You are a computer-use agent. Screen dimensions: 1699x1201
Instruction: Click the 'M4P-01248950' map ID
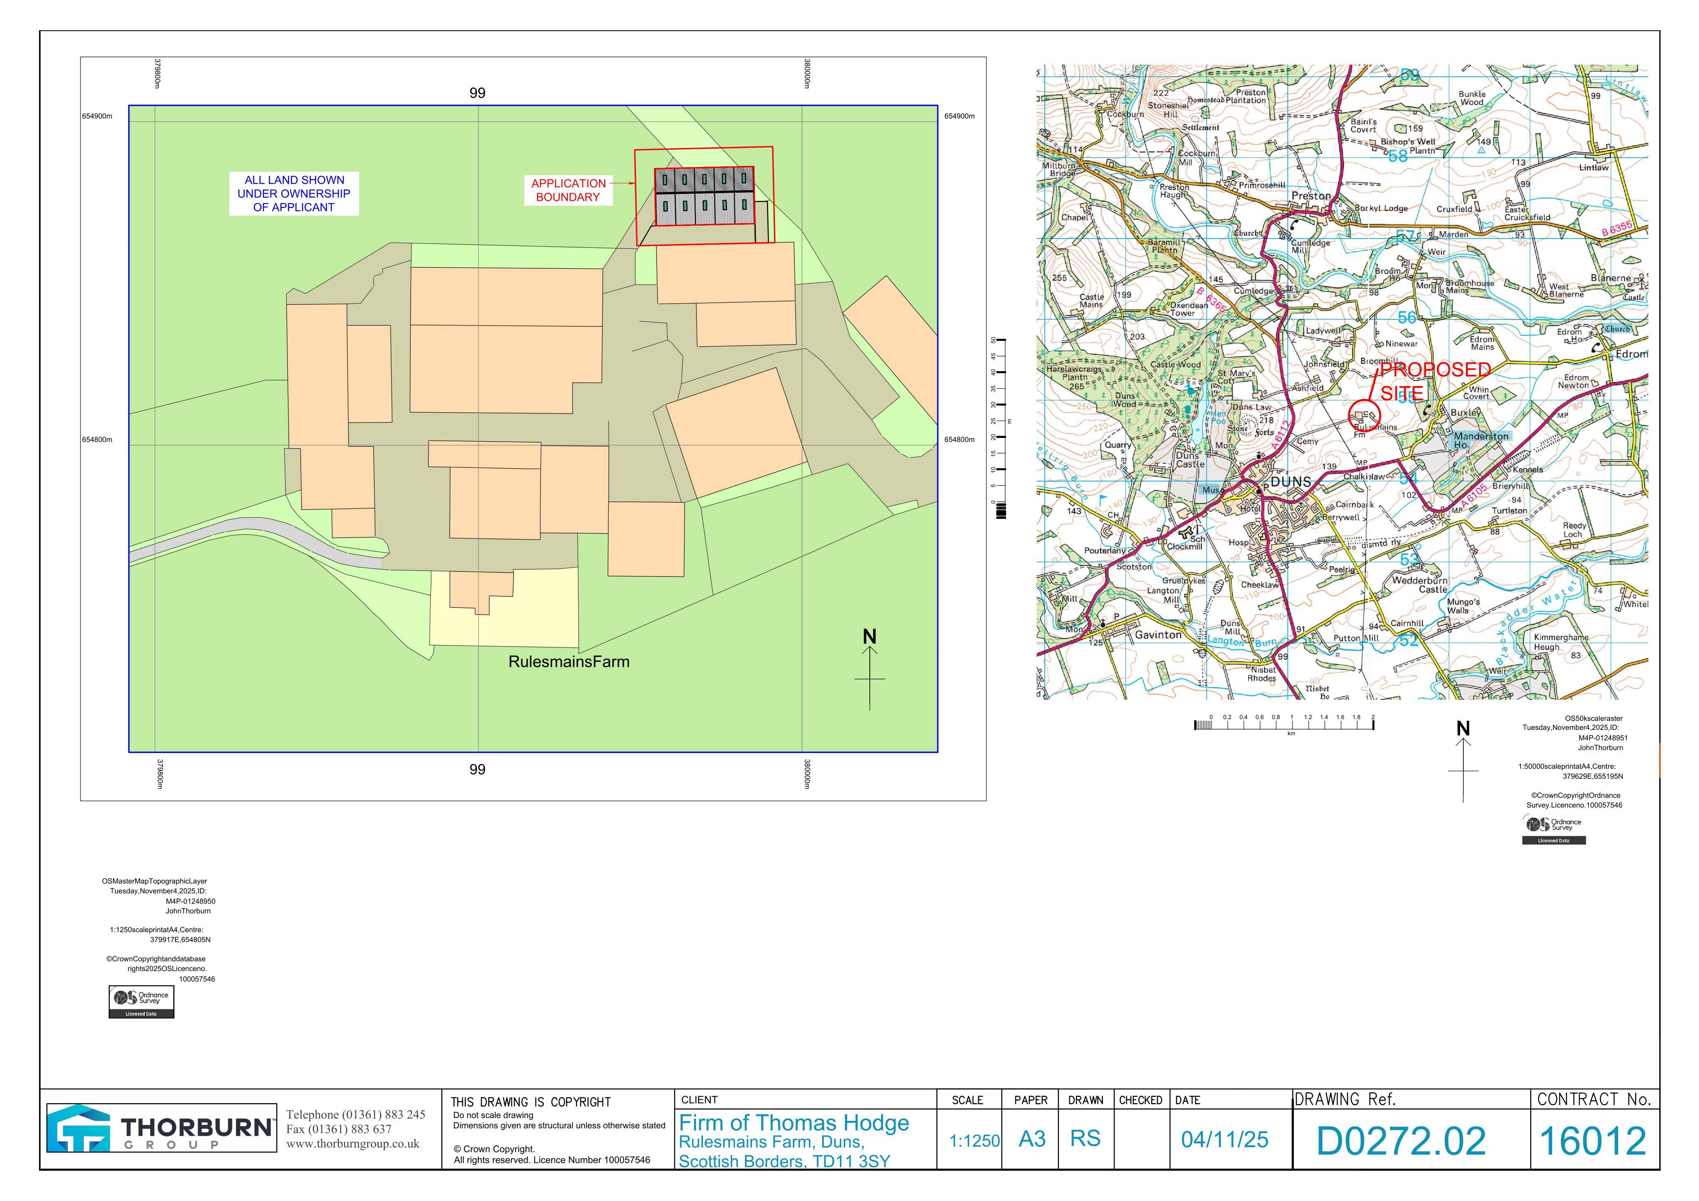[190, 901]
